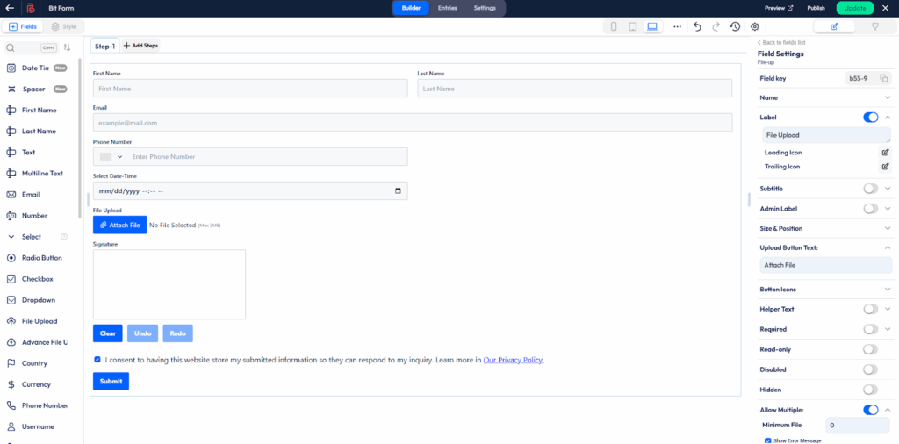Click the Attach File button
Screen dimensions: 899x444
(x=119, y=226)
